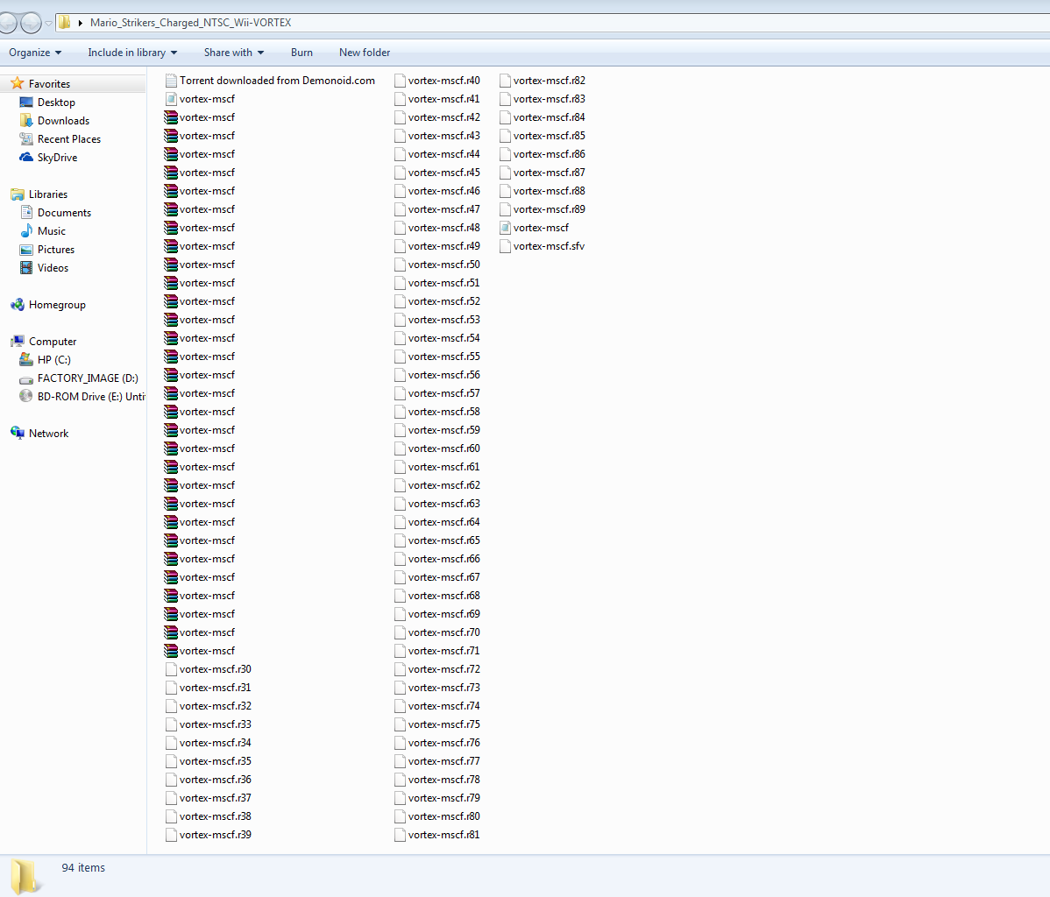Click the vortex-mscf.r45 file icon

[400, 173]
